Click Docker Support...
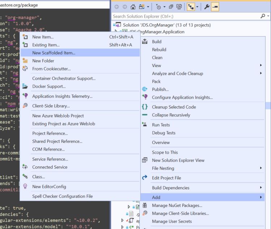271x229 pixels. point(80,86)
